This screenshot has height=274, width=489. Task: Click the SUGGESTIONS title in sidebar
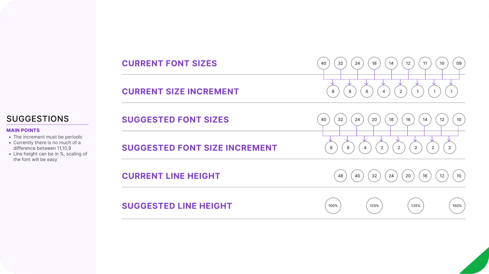tap(38, 119)
